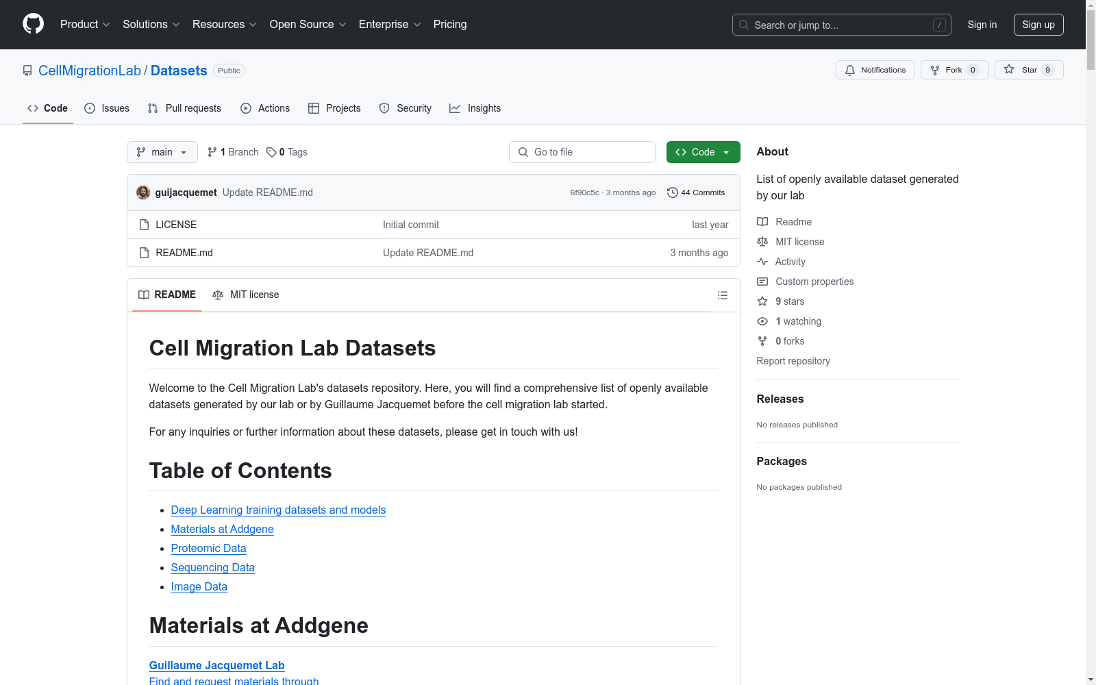Open the Product dropdown menu

[x=85, y=25]
